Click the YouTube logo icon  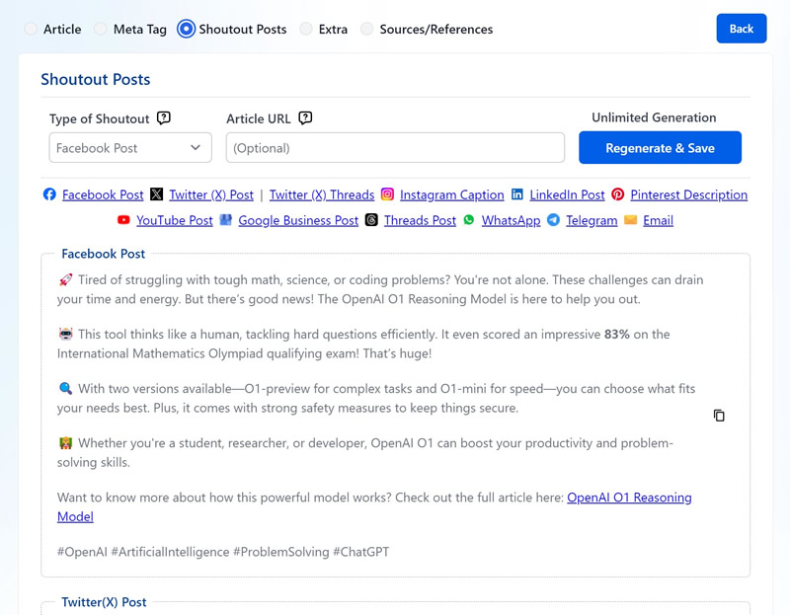tap(123, 220)
